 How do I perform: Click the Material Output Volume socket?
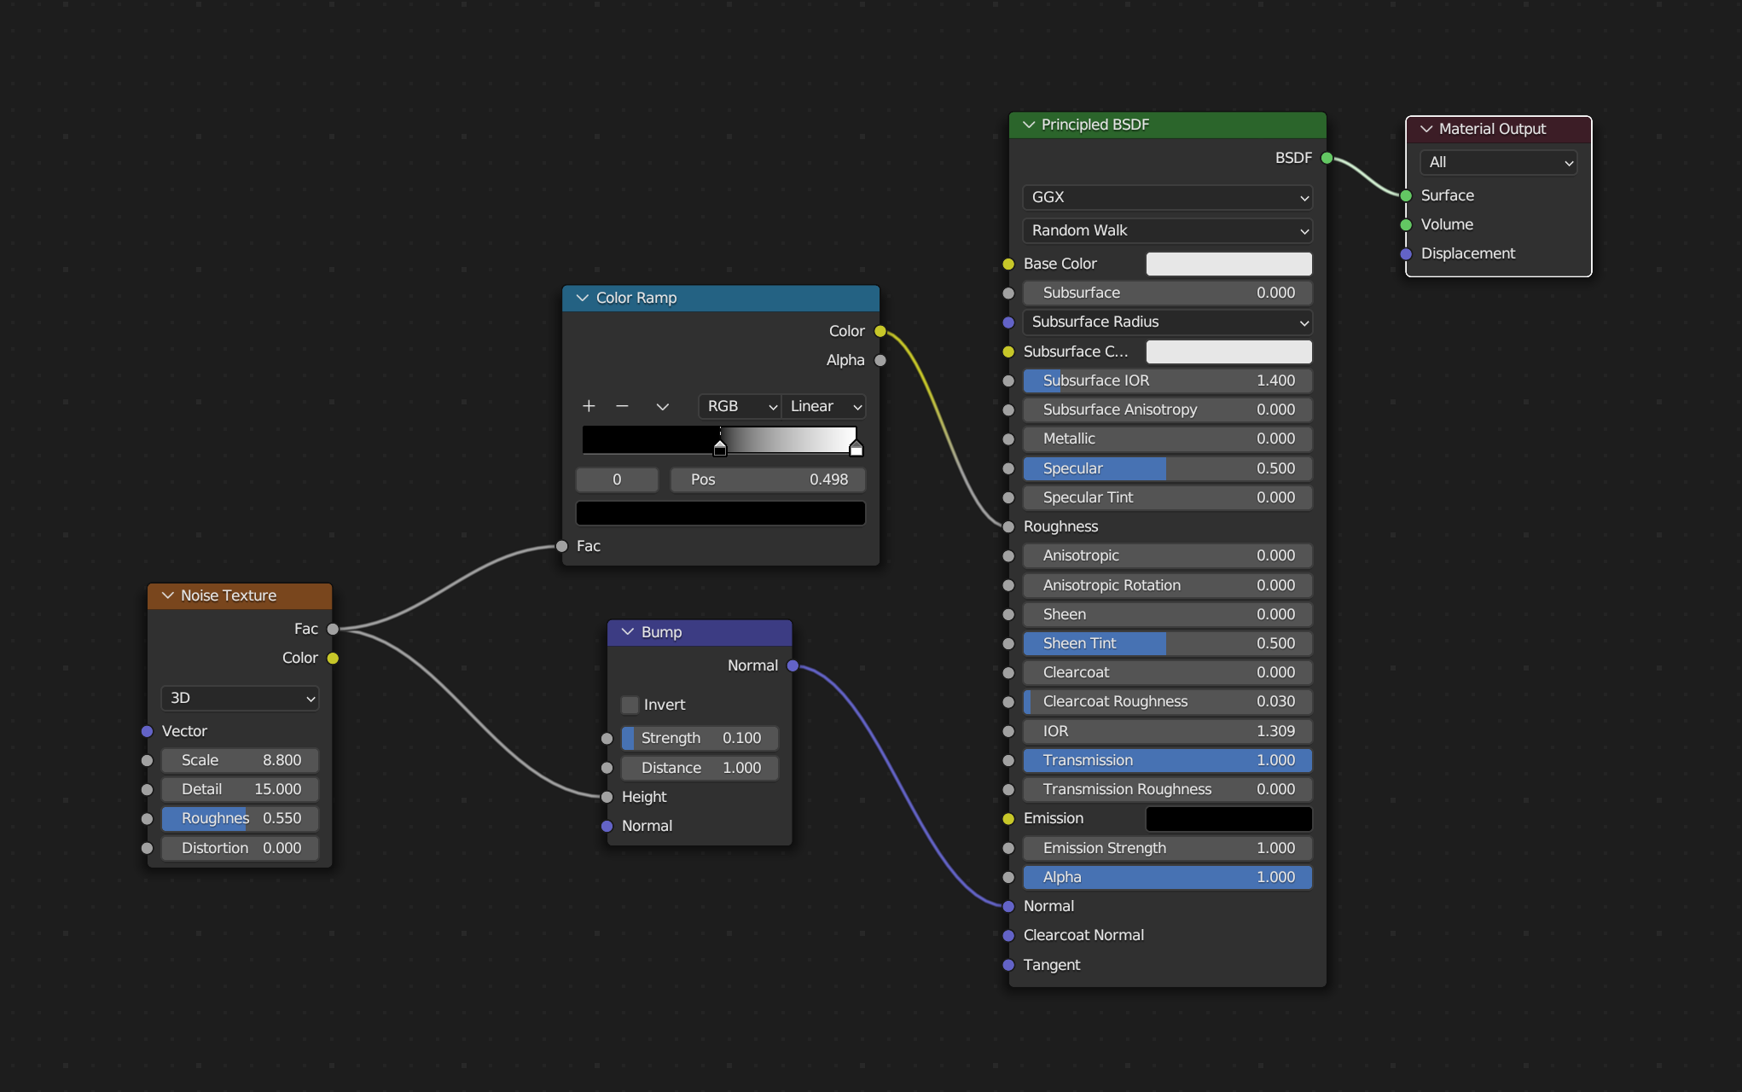tap(1406, 225)
